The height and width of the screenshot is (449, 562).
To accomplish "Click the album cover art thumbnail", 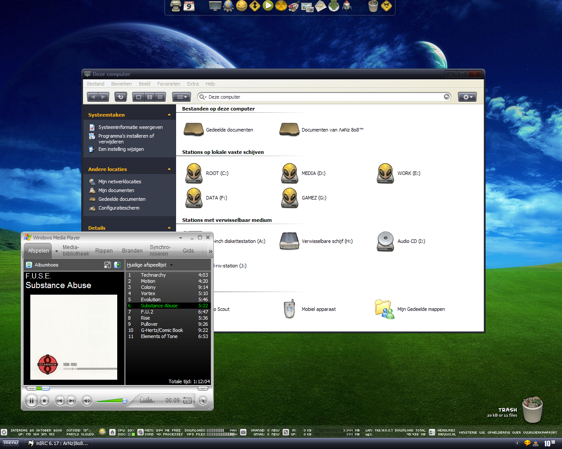I will pos(74,337).
